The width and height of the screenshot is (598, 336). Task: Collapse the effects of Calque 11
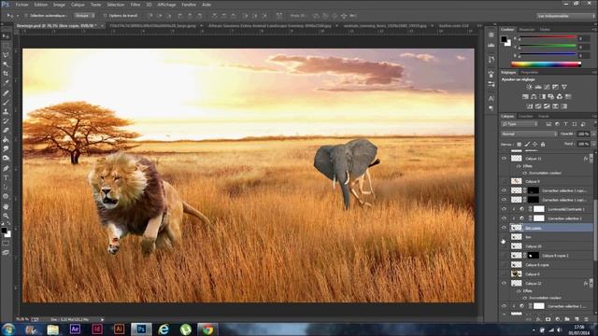pyautogui.click(x=591, y=159)
